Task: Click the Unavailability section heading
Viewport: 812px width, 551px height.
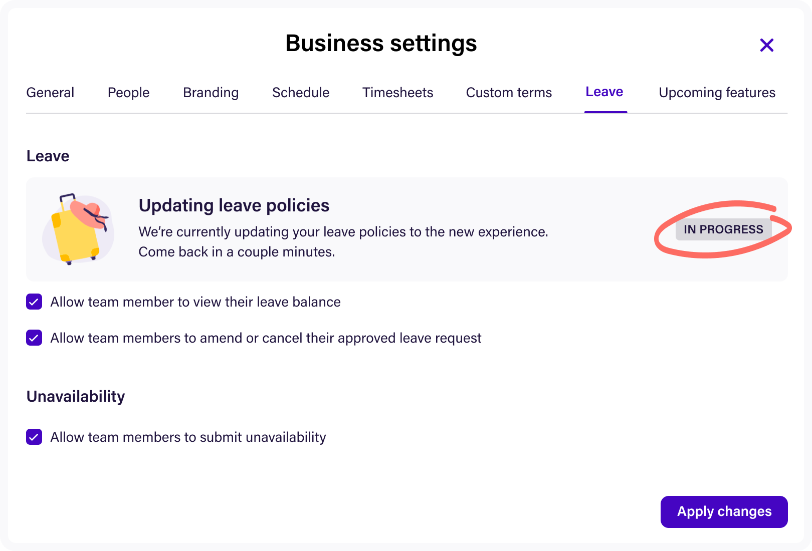Action: click(x=76, y=397)
